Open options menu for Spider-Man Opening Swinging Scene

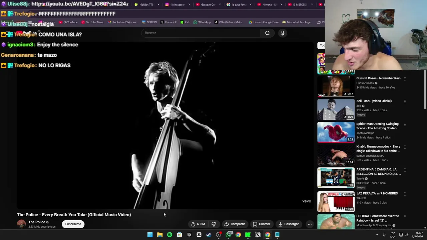point(405,124)
